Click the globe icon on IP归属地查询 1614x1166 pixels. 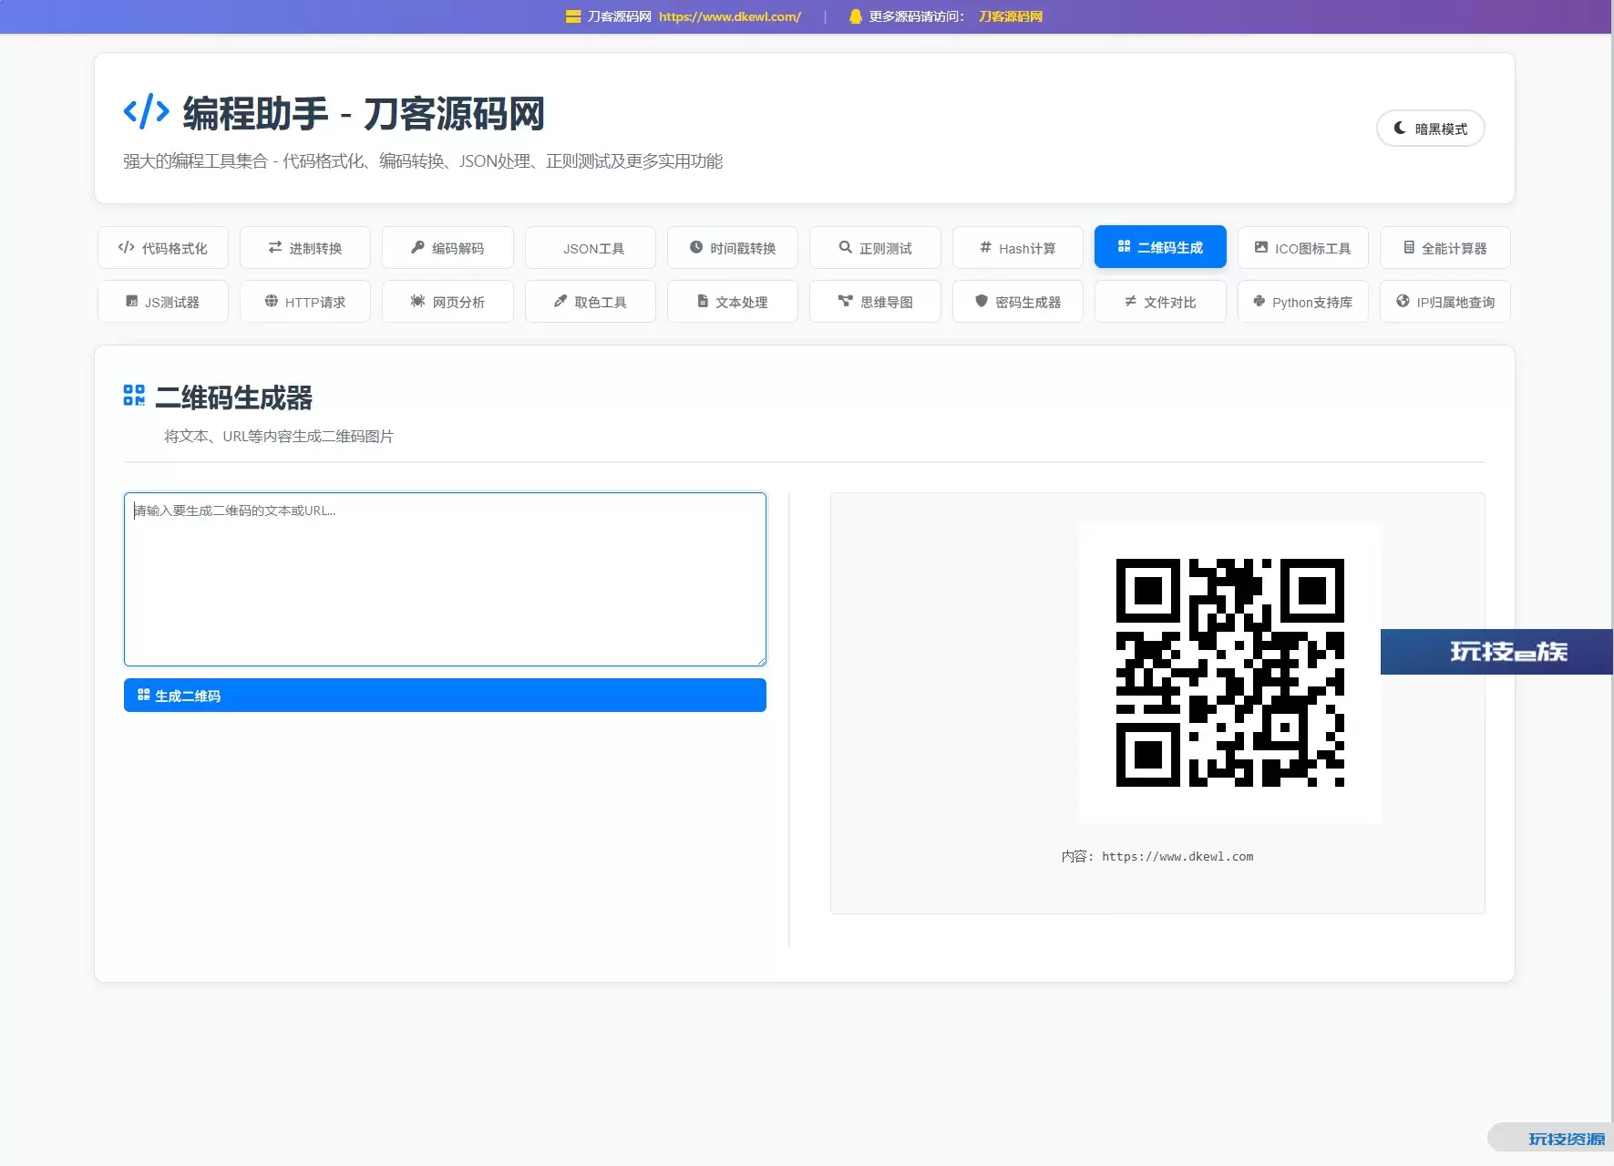pos(1403,301)
